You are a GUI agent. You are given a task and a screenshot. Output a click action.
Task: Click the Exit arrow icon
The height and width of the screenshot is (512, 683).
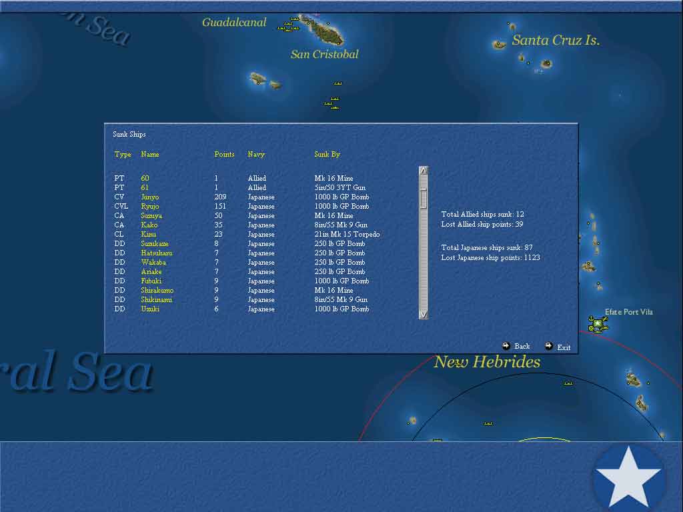[549, 346]
